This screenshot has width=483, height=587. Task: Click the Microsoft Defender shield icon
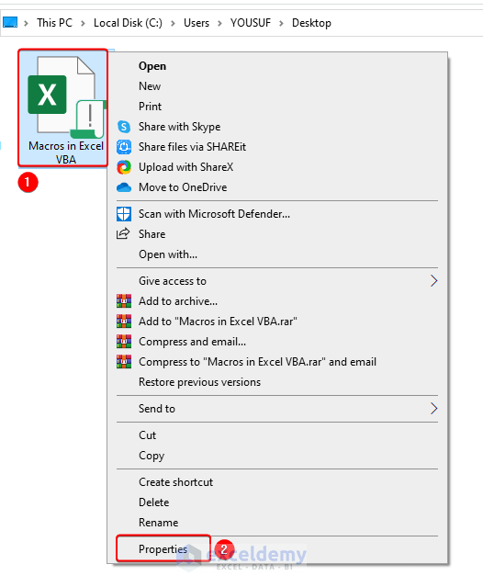124,214
